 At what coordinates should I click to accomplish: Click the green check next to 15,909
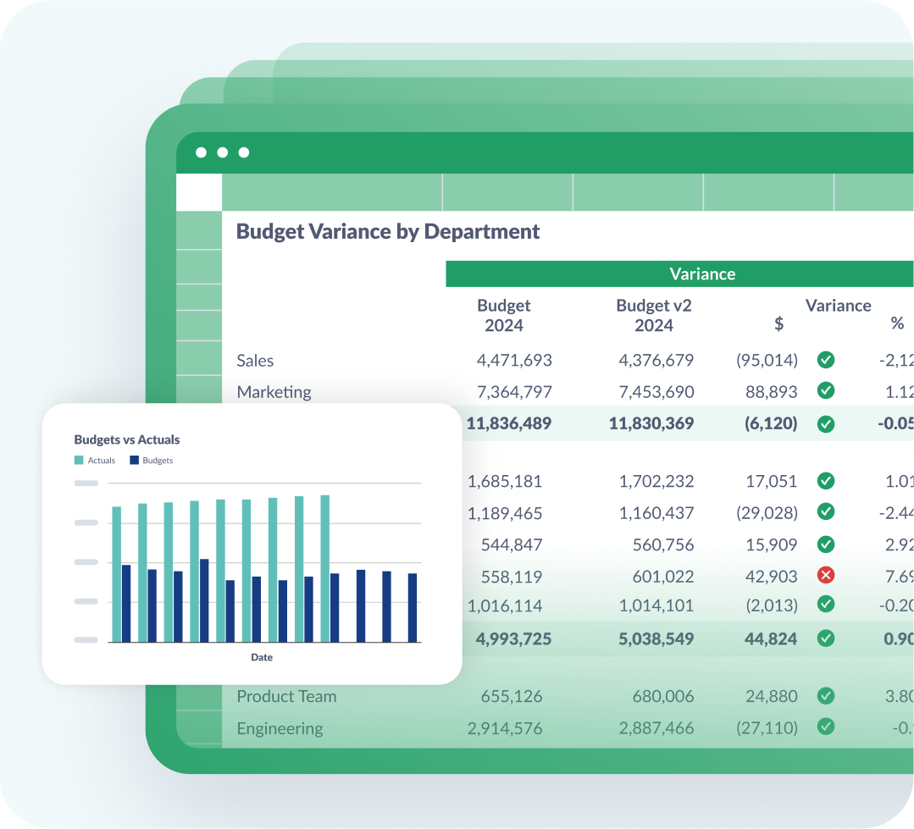825,544
